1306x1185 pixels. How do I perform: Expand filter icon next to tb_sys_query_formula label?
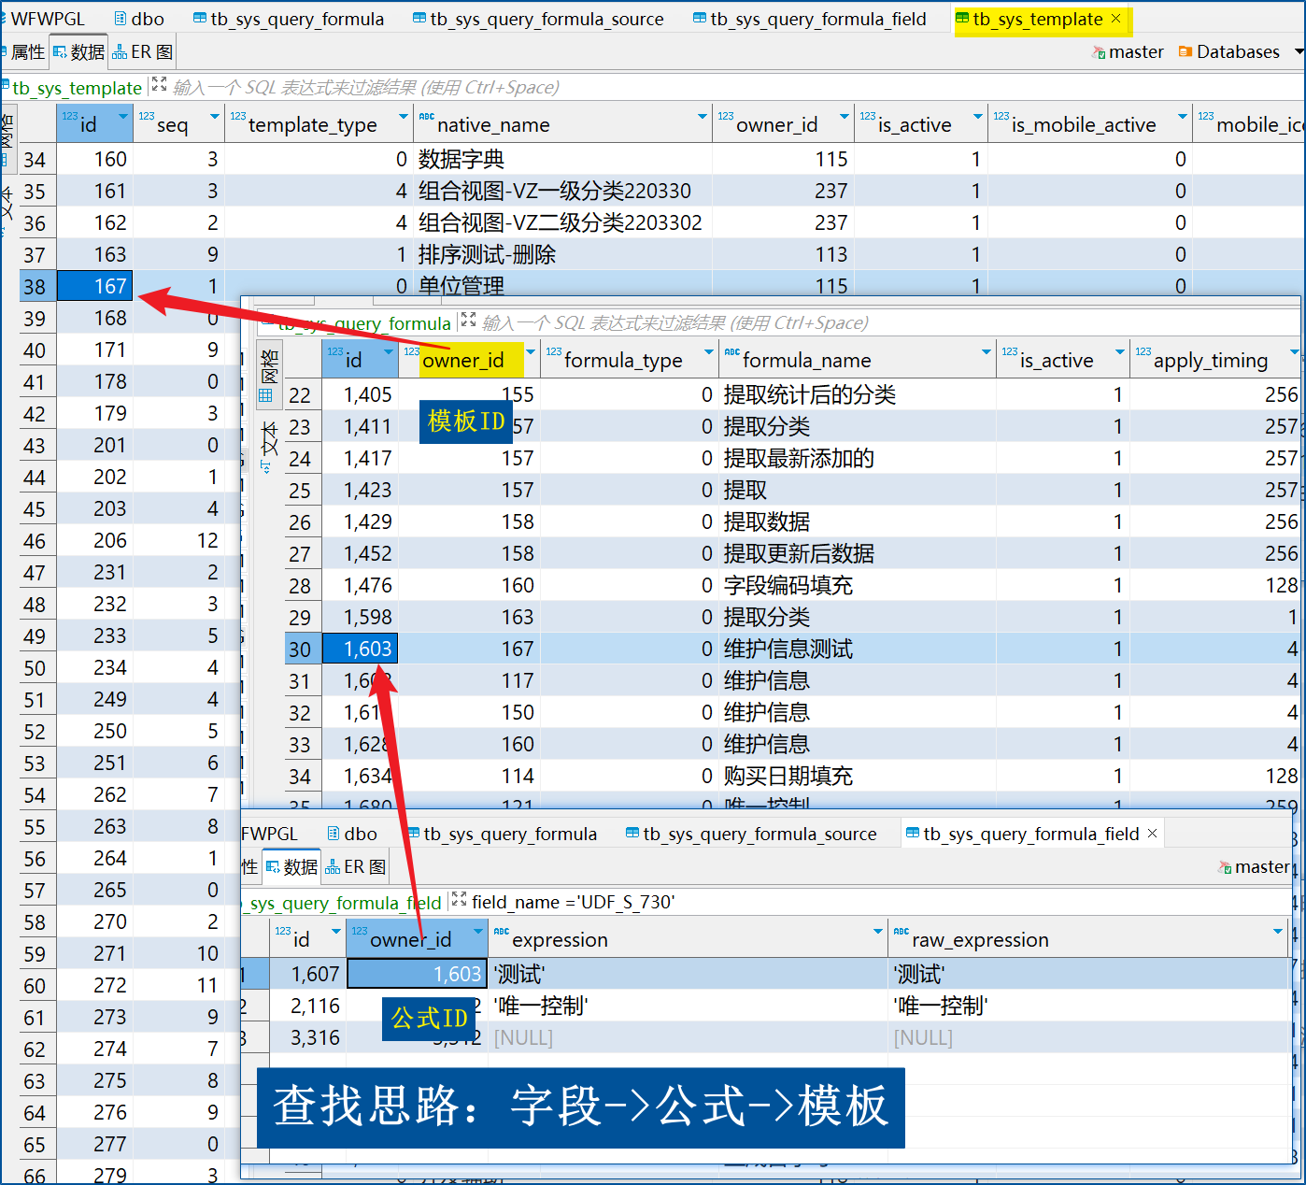click(468, 321)
